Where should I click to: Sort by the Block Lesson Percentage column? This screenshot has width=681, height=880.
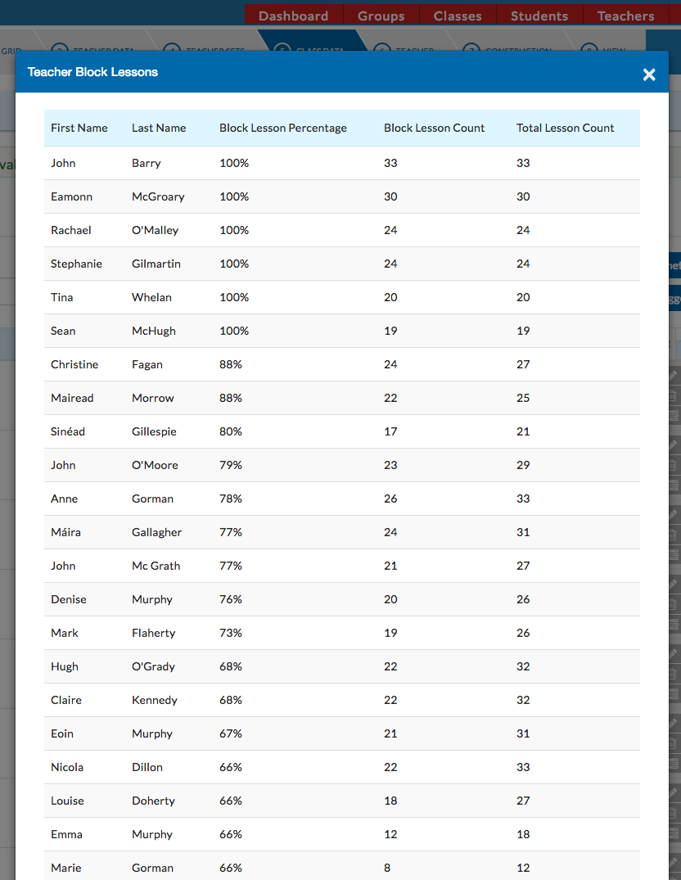click(282, 128)
